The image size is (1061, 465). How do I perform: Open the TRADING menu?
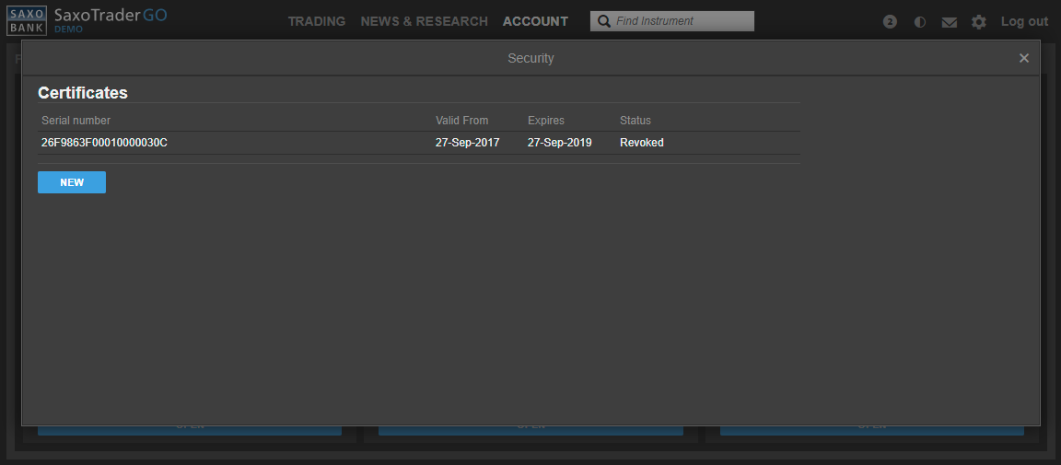[x=316, y=21]
